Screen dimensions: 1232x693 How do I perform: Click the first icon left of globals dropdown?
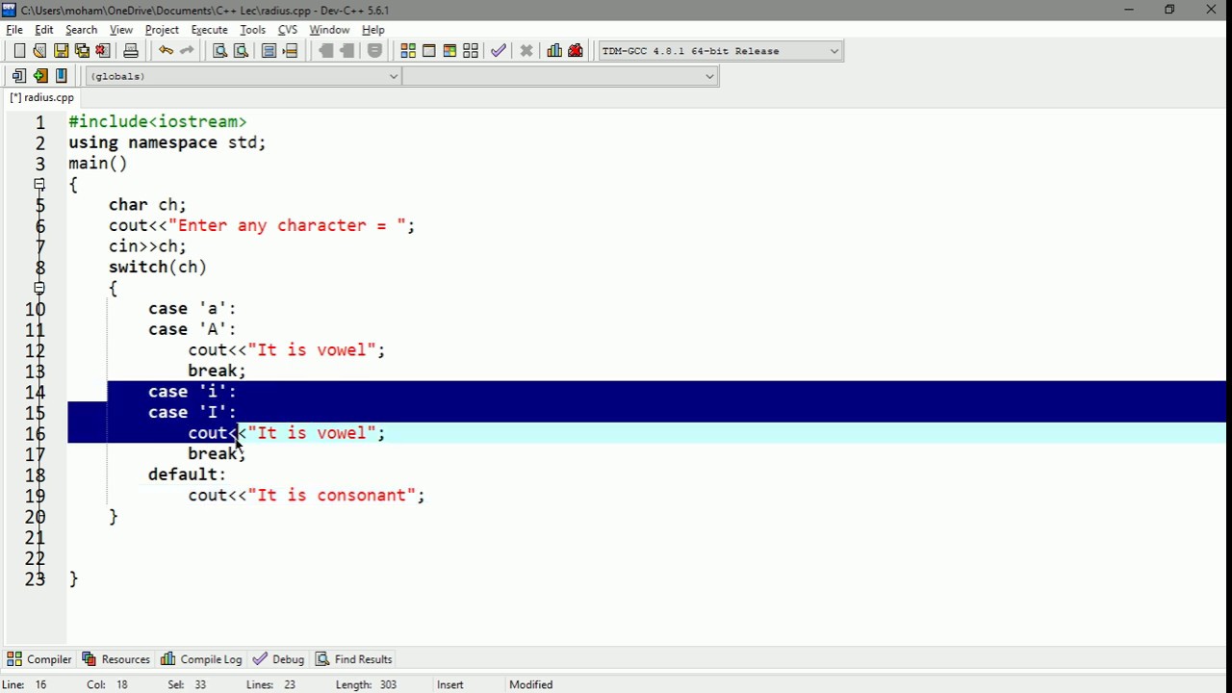(19, 76)
